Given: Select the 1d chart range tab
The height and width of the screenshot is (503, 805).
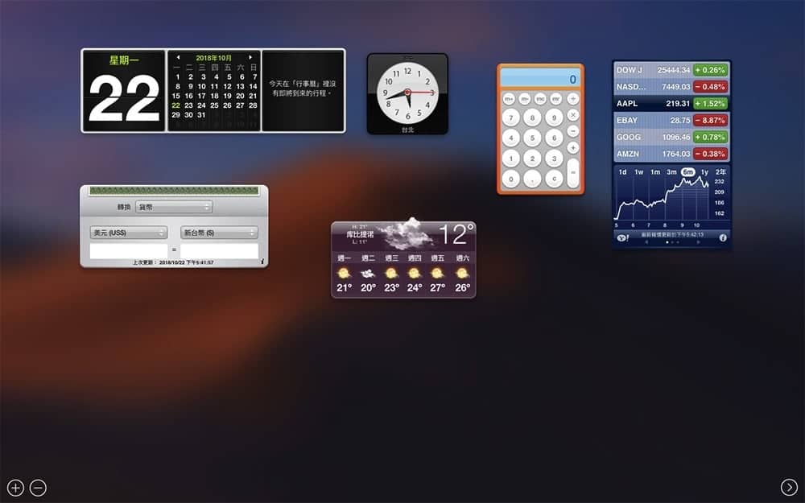Looking at the screenshot, I should (x=622, y=172).
